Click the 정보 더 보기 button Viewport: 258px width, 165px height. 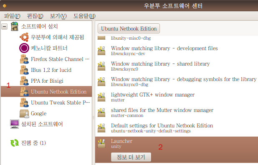coord(131,157)
